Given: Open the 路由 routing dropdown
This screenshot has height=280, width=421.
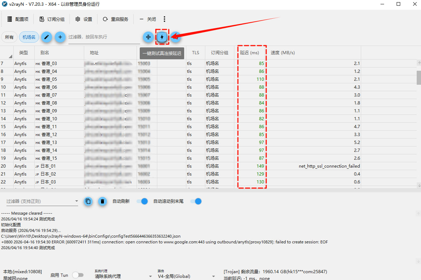Looking at the screenshot, I should pos(186,276).
